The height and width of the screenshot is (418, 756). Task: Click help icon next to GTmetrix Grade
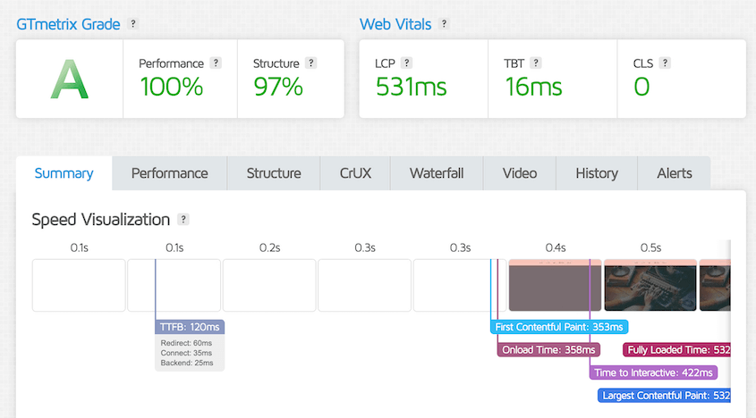[x=133, y=23]
